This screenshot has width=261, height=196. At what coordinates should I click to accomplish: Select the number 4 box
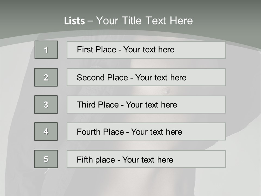pos(46,131)
